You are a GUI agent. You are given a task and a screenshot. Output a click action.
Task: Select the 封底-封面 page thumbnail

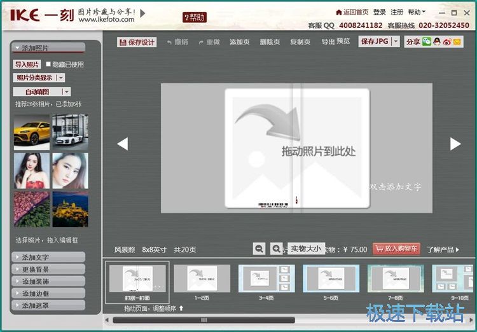coord(137,282)
